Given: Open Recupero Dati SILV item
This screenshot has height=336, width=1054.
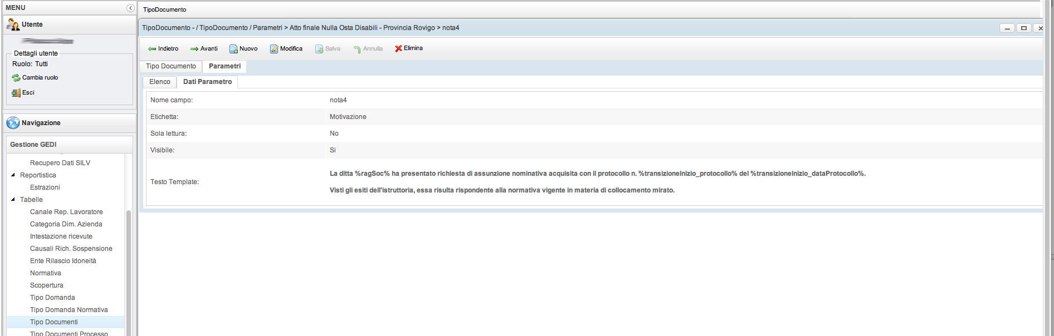Looking at the screenshot, I should click(60, 163).
